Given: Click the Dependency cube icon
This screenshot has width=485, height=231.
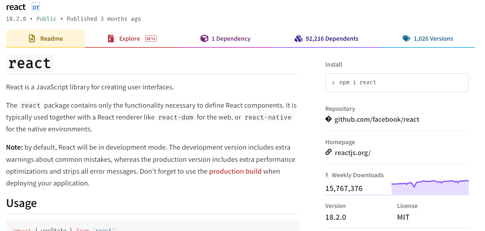Looking at the screenshot, I should point(204,38).
